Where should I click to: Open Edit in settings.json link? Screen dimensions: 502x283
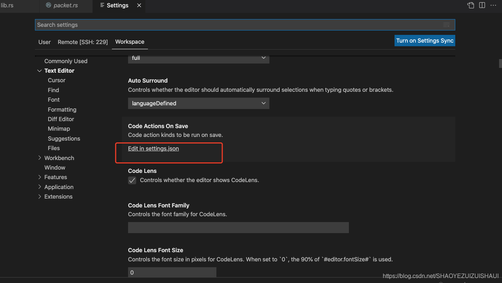pyautogui.click(x=153, y=148)
